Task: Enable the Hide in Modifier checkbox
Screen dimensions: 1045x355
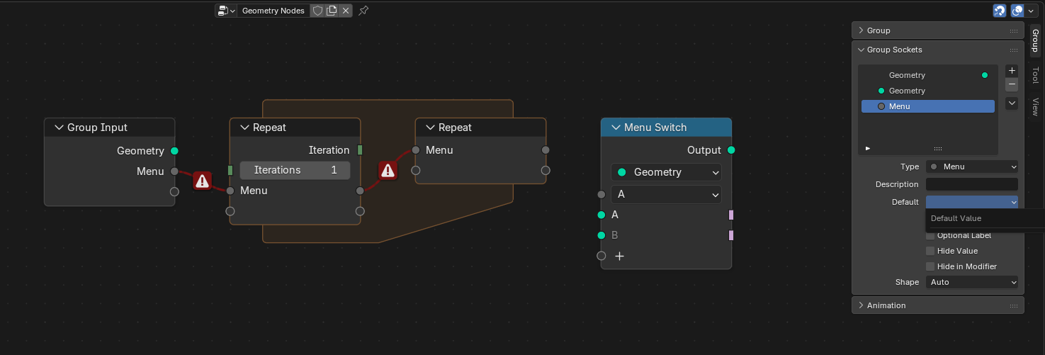Action: click(930, 266)
